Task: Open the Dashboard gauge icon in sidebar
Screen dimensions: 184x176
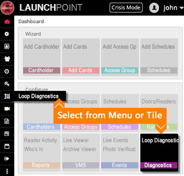Action: tap(7, 22)
